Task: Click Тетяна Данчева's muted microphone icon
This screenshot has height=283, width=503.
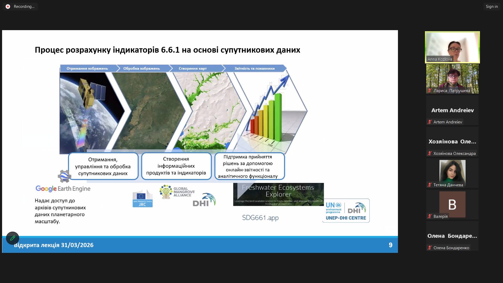Action: click(x=430, y=185)
